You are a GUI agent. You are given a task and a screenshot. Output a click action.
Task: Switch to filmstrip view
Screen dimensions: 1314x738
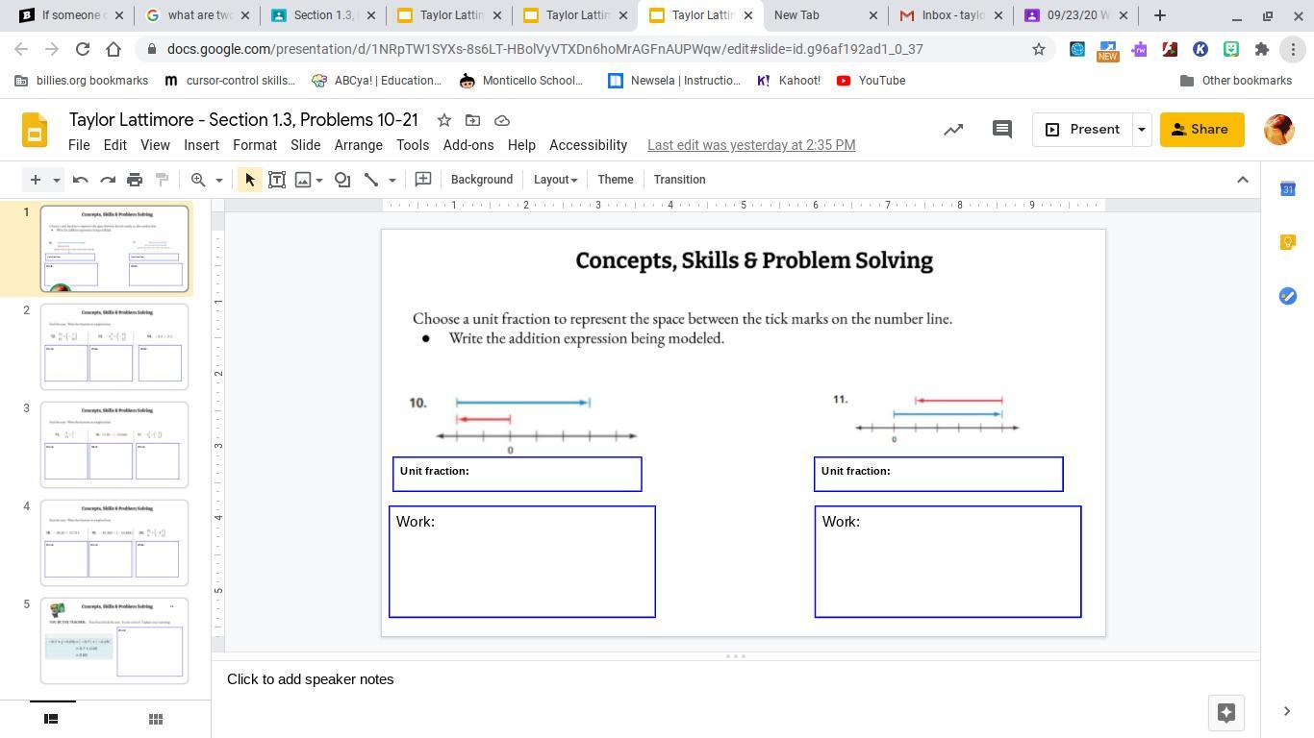click(x=52, y=719)
